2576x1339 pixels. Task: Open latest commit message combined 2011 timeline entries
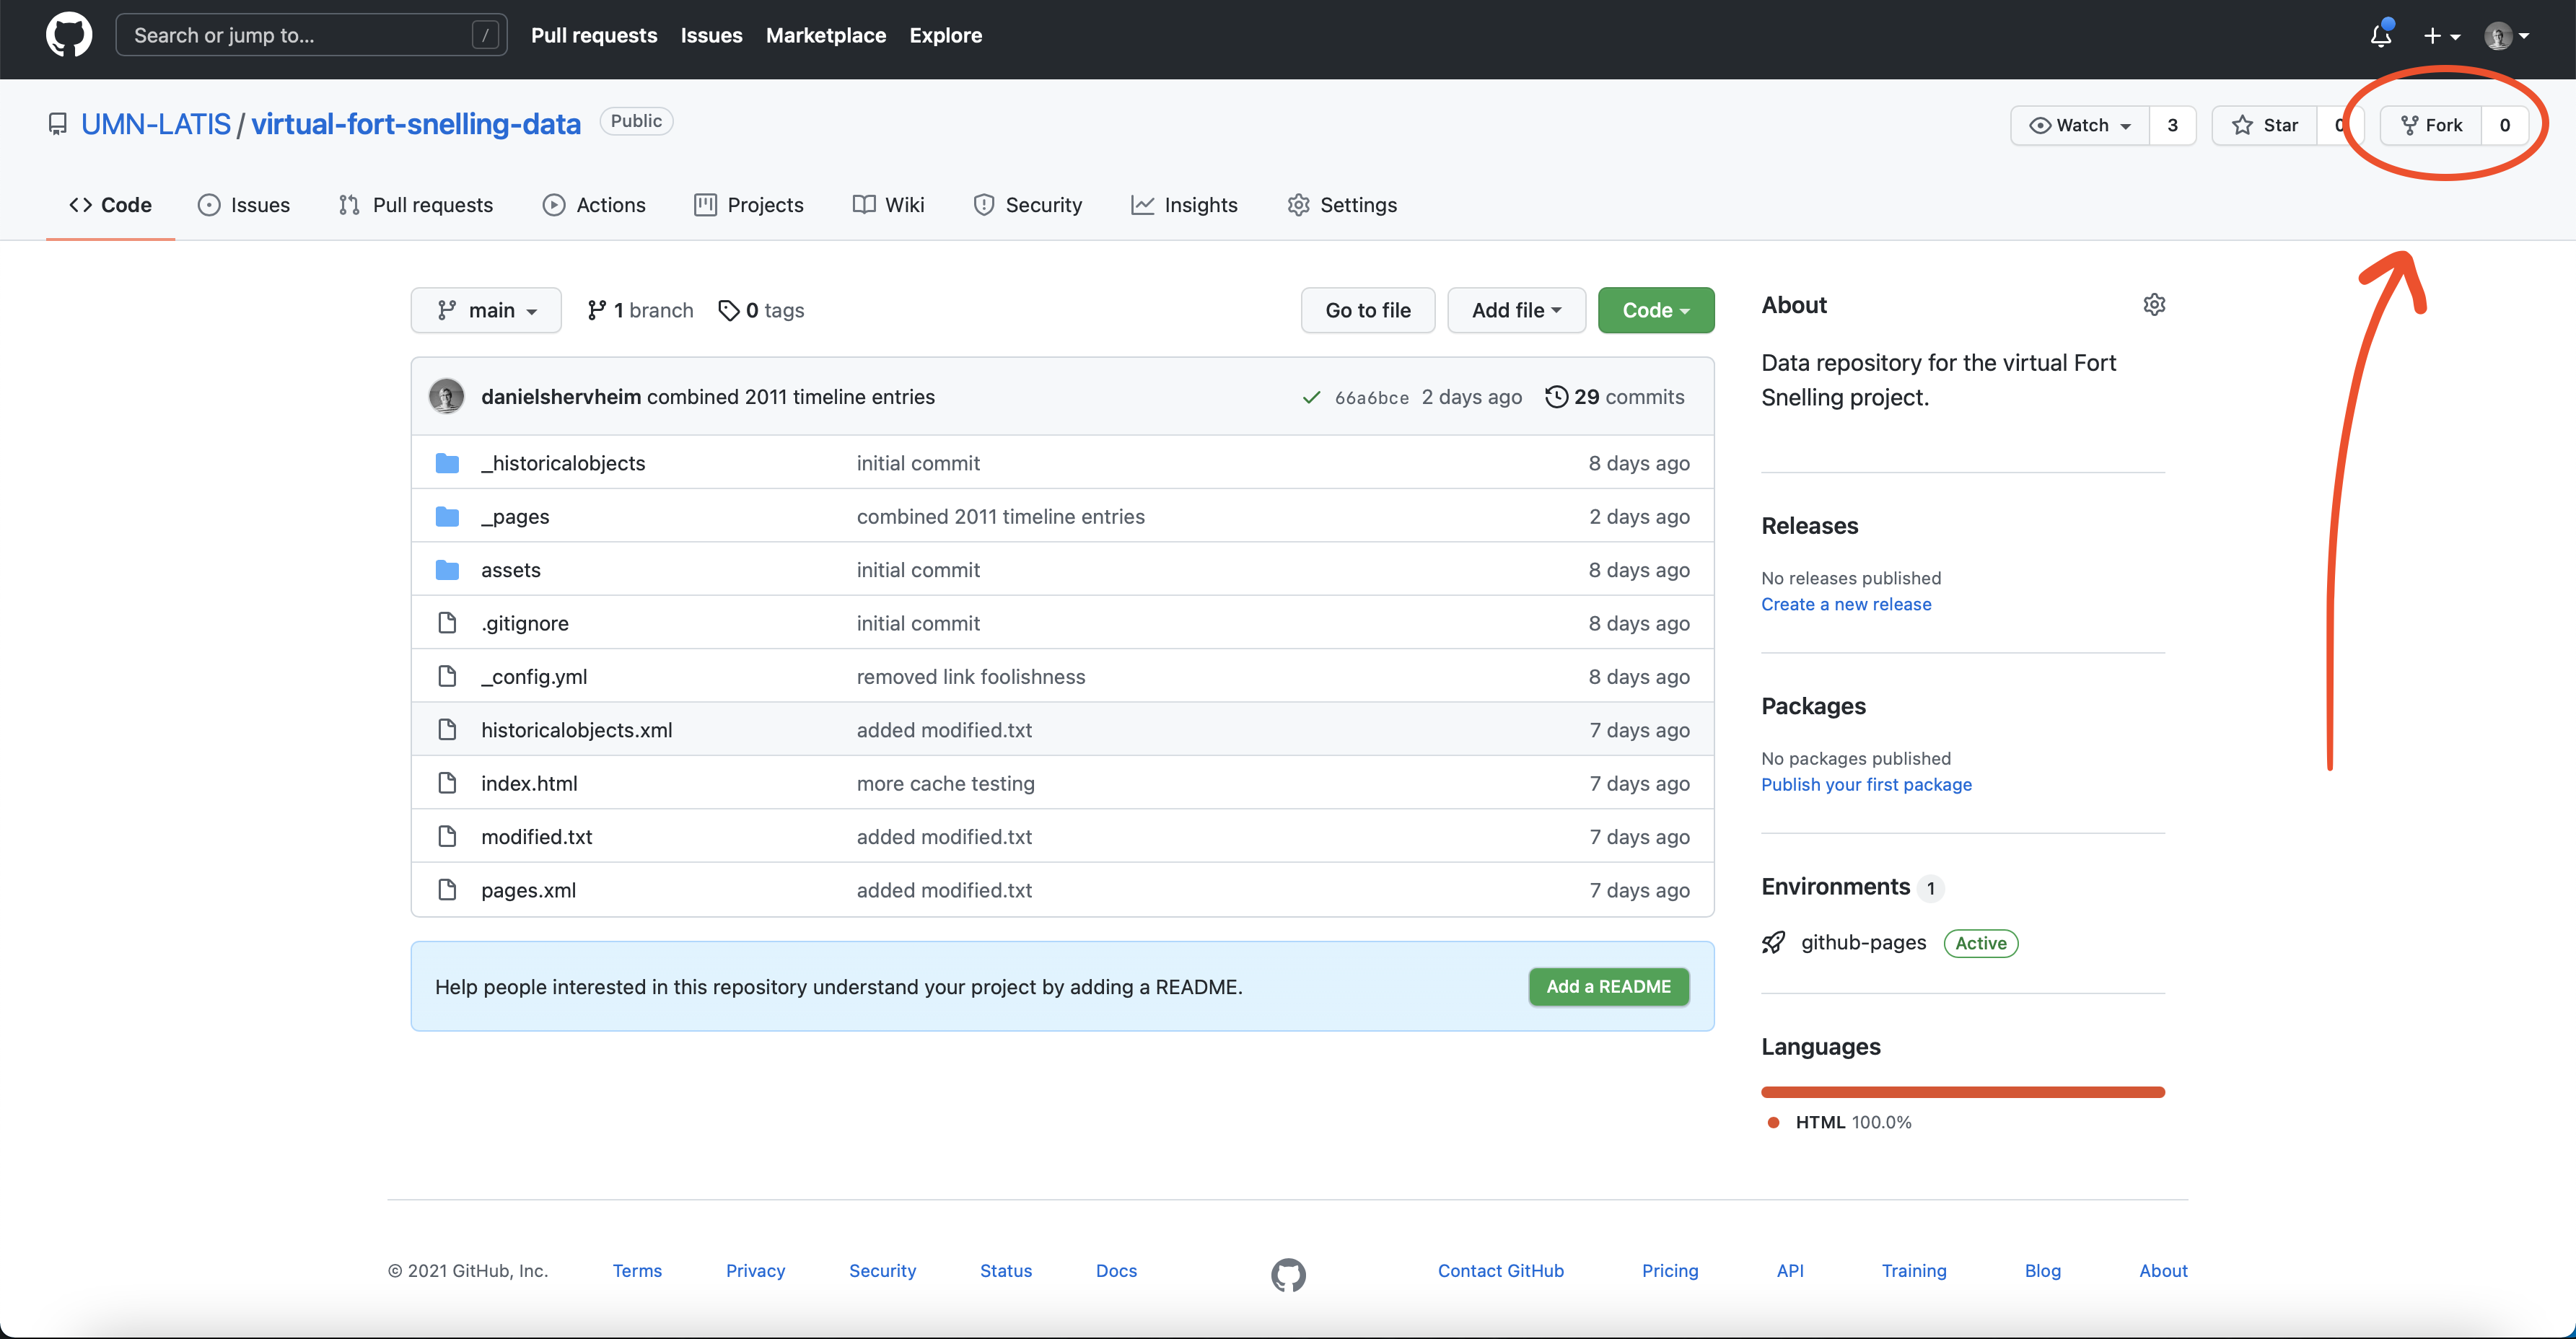tap(791, 397)
